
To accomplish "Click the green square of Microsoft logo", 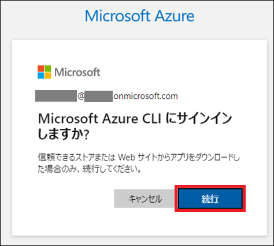I will pyautogui.click(x=48, y=69).
